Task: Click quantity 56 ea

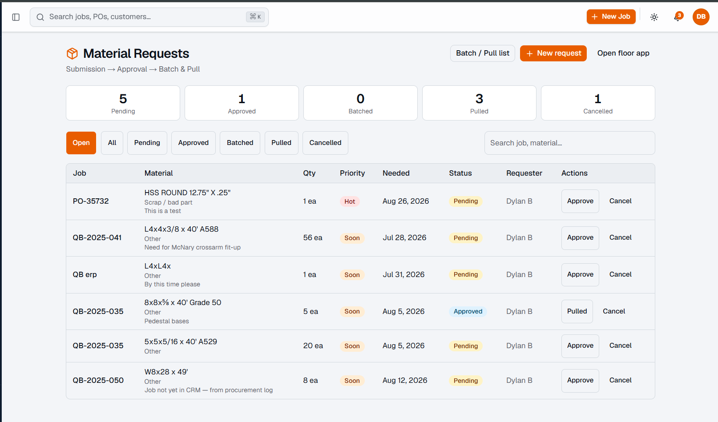Action: pyautogui.click(x=313, y=237)
